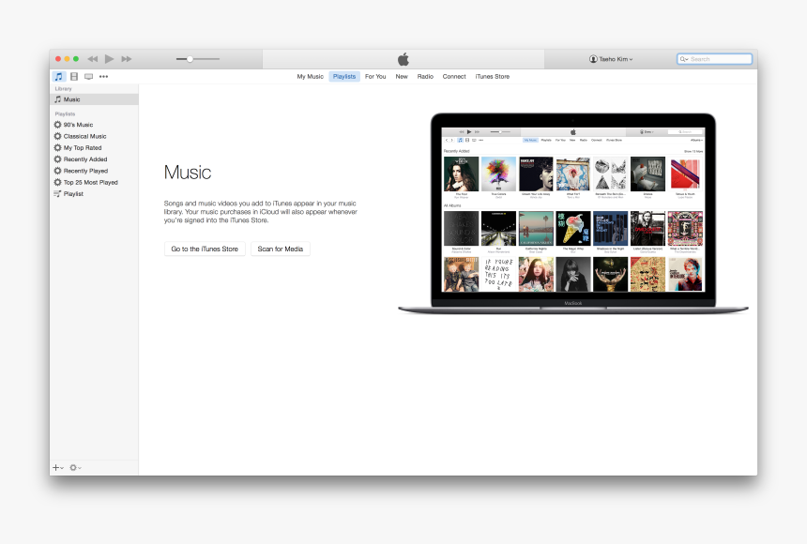Viewport: 807px width, 544px height.
Task: Open the Movies section via film icon
Action: click(x=74, y=77)
